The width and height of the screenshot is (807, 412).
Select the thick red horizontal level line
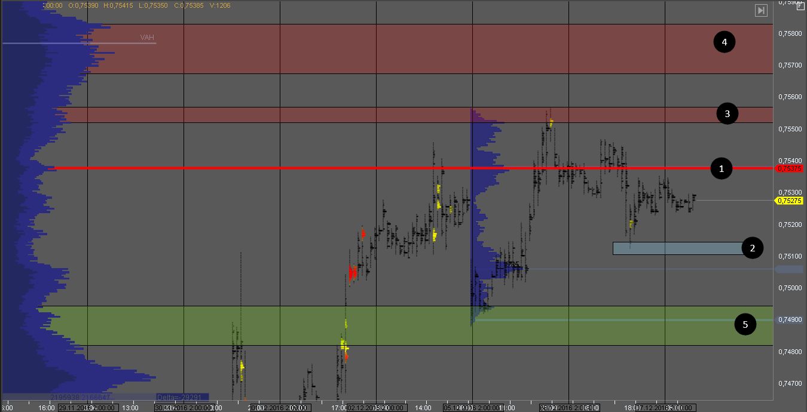359,168
